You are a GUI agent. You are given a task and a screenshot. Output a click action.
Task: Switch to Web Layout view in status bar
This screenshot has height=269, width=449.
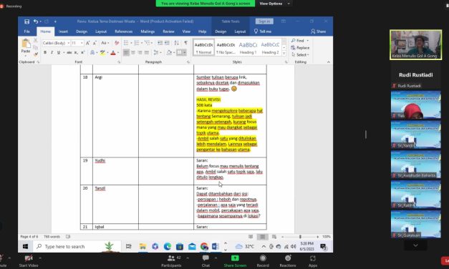coord(274,237)
